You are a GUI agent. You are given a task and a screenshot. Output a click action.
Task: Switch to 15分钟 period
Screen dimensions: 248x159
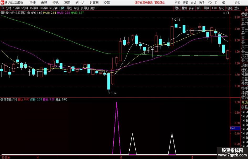34,8
